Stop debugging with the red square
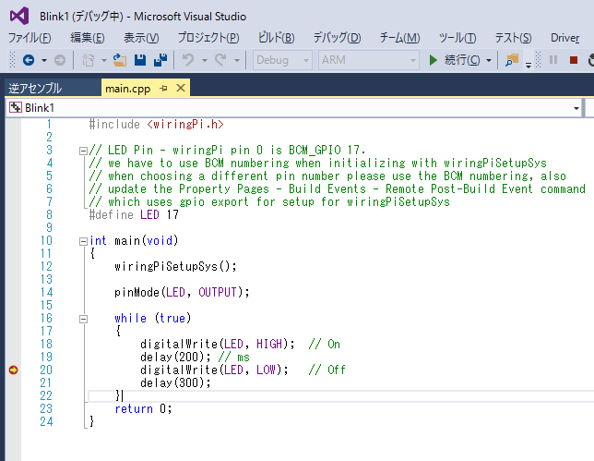Image resolution: width=594 pixels, height=461 pixels. [574, 60]
